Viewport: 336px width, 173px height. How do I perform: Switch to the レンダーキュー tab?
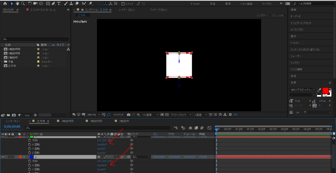(x=13, y=121)
